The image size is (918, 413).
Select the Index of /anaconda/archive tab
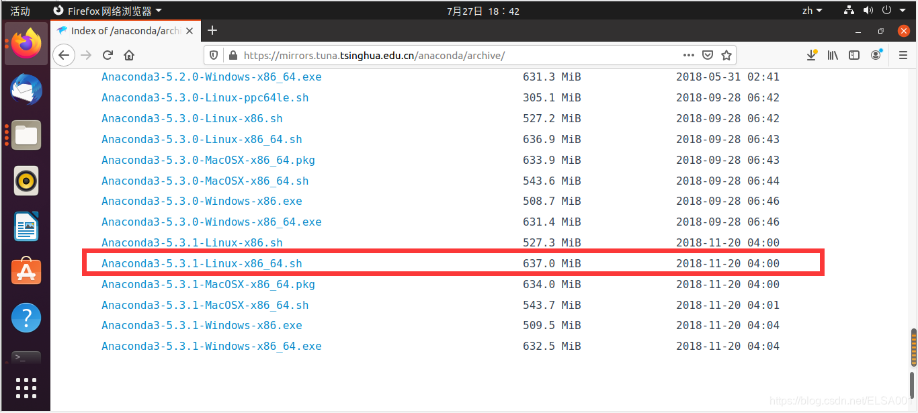tap(126, 31)
